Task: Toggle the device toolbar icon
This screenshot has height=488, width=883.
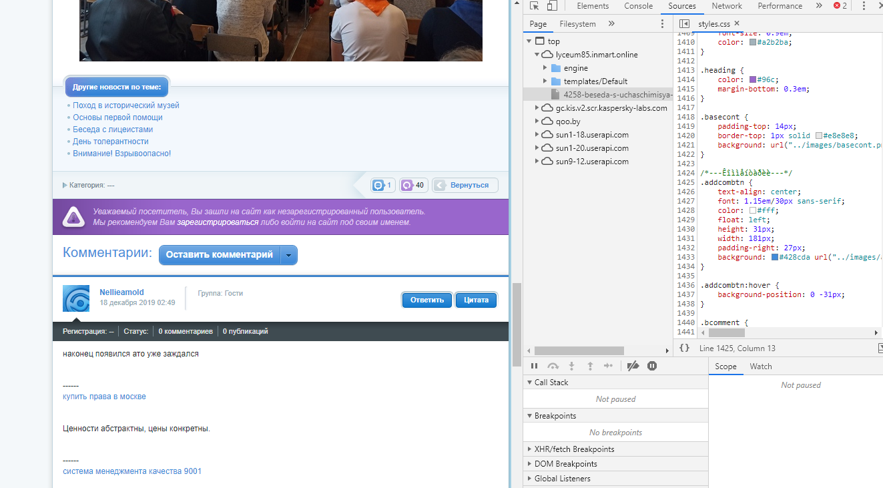Action: [552, 6]
